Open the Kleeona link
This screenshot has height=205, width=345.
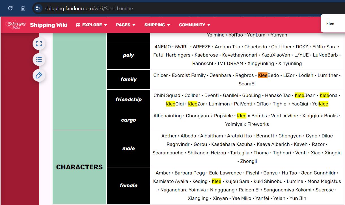coord(329,95)
